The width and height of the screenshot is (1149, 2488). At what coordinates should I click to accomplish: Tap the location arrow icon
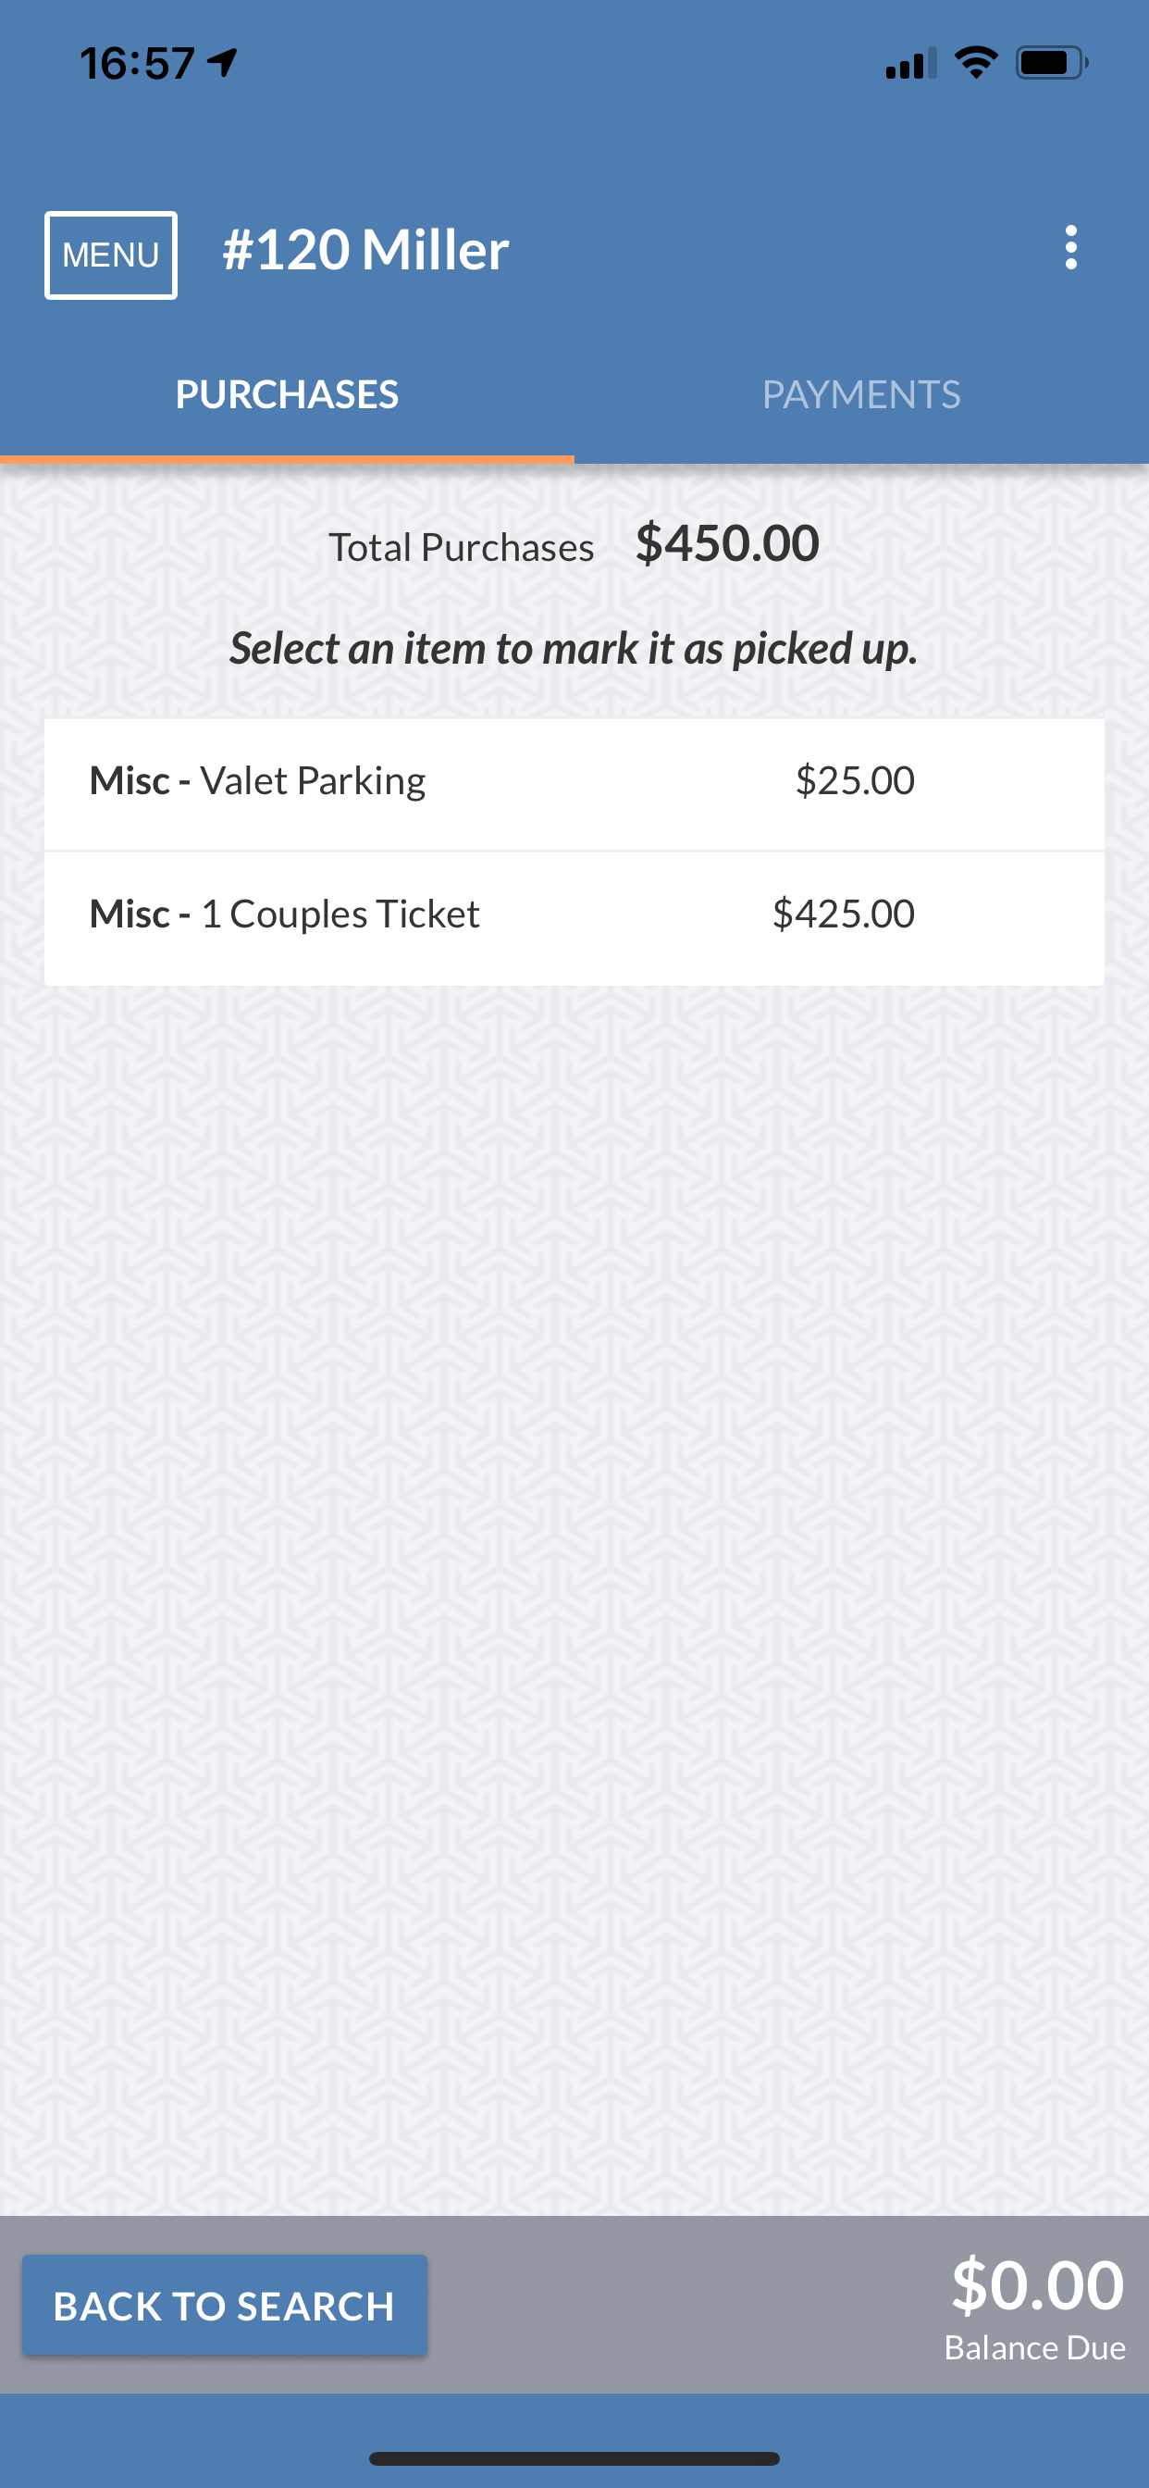click(x=223, y=63)
